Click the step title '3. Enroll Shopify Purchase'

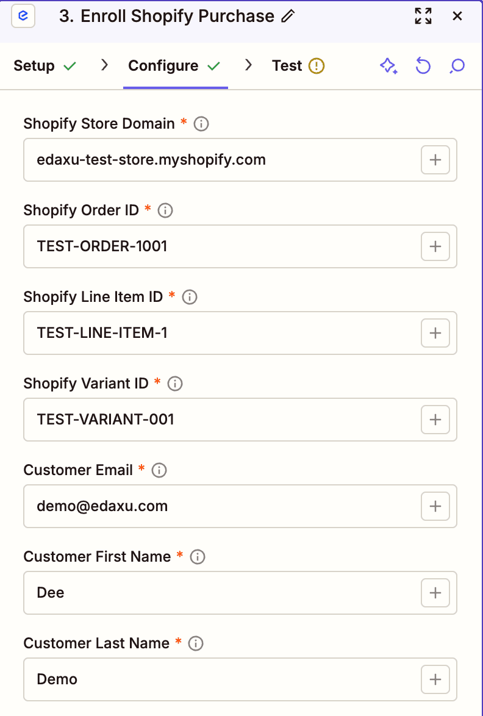(x=166, y=16)
